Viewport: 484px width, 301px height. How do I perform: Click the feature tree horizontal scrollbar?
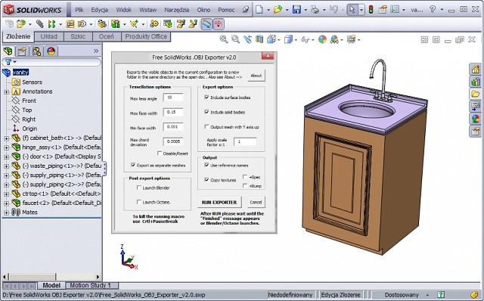coord(52,277)
